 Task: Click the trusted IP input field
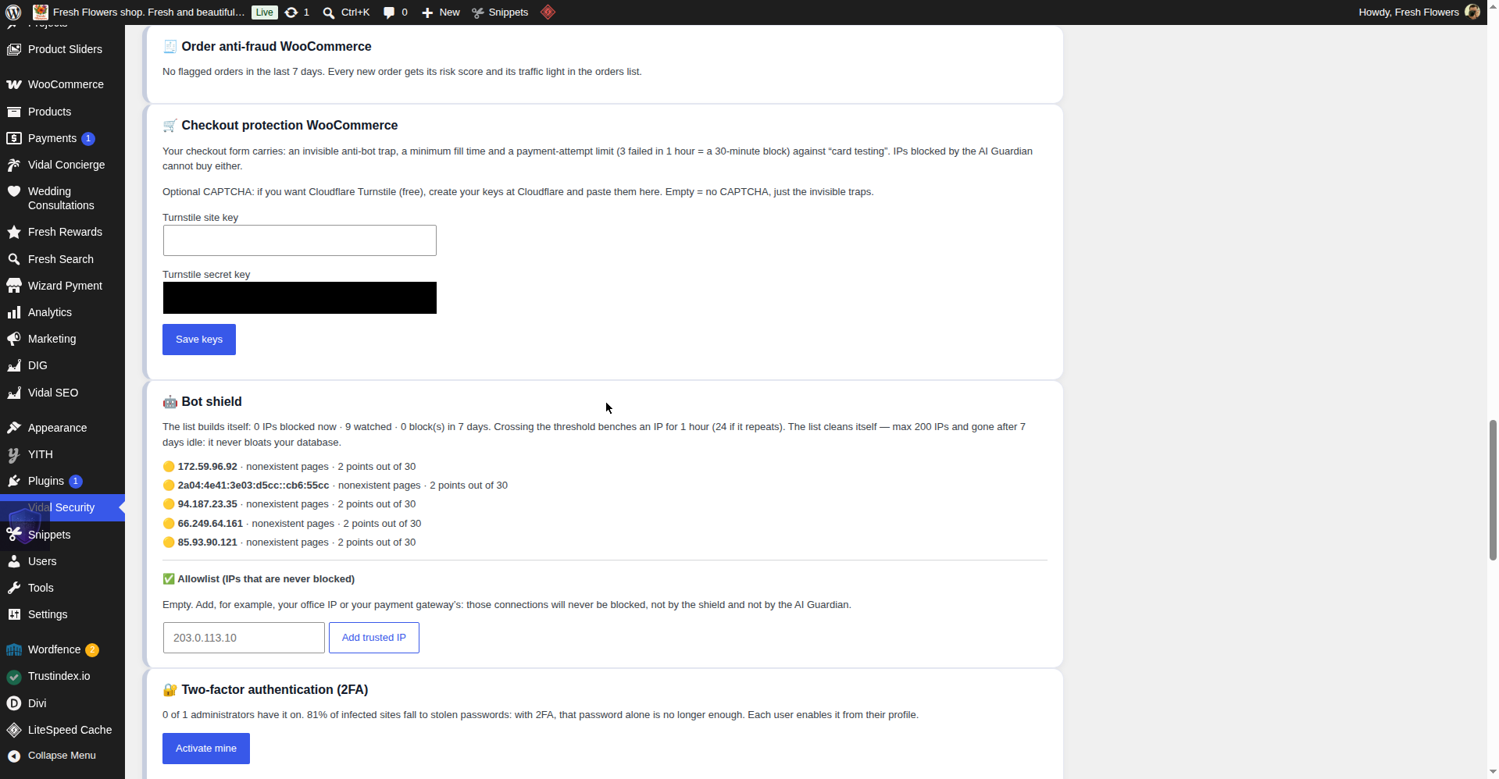point(244,638)
